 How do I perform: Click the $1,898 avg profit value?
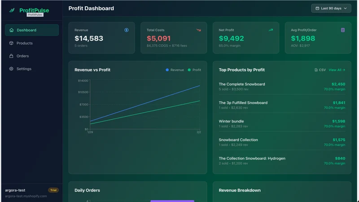point(303,38)
